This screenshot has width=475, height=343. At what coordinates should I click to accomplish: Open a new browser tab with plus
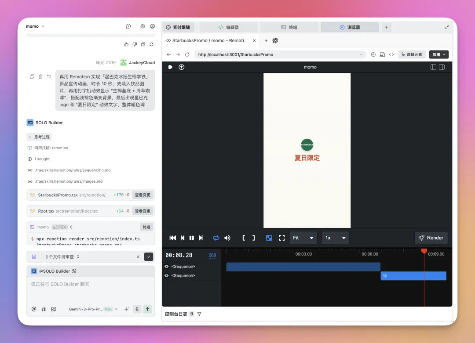tap(266, 40)
